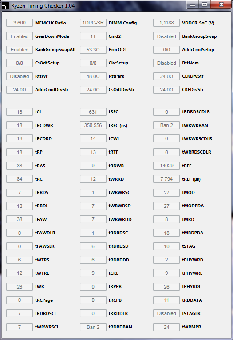Select the tRFC (ns) value 350,556
Screen dimensions: 233x340
93,125
